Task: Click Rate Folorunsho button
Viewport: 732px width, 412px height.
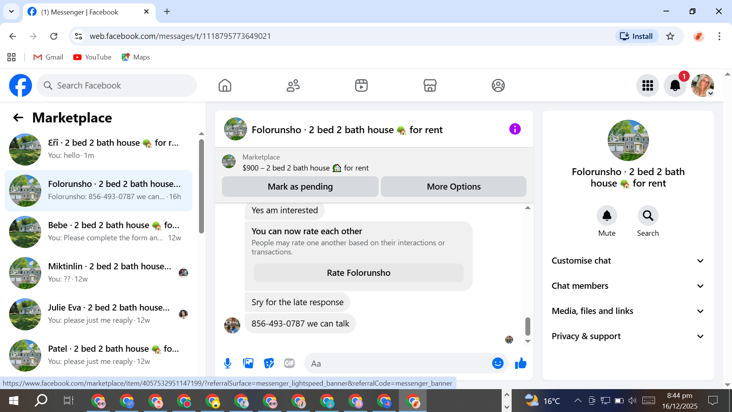Action: point(358,273)
